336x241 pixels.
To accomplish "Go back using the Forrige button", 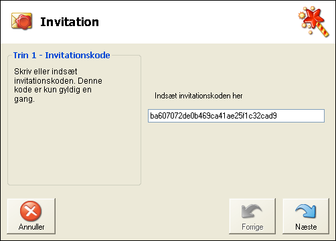I will 252,216.
